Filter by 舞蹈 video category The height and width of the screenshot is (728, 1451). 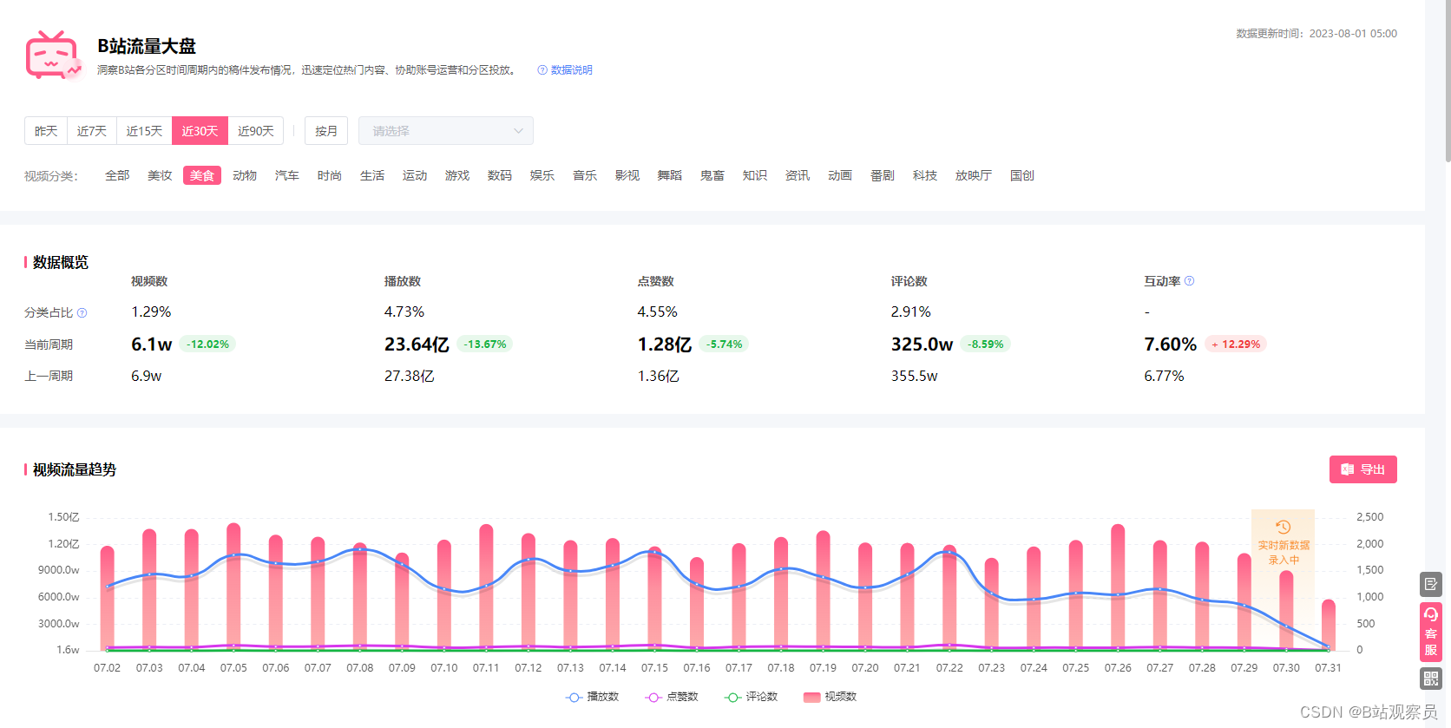(670, 175)
